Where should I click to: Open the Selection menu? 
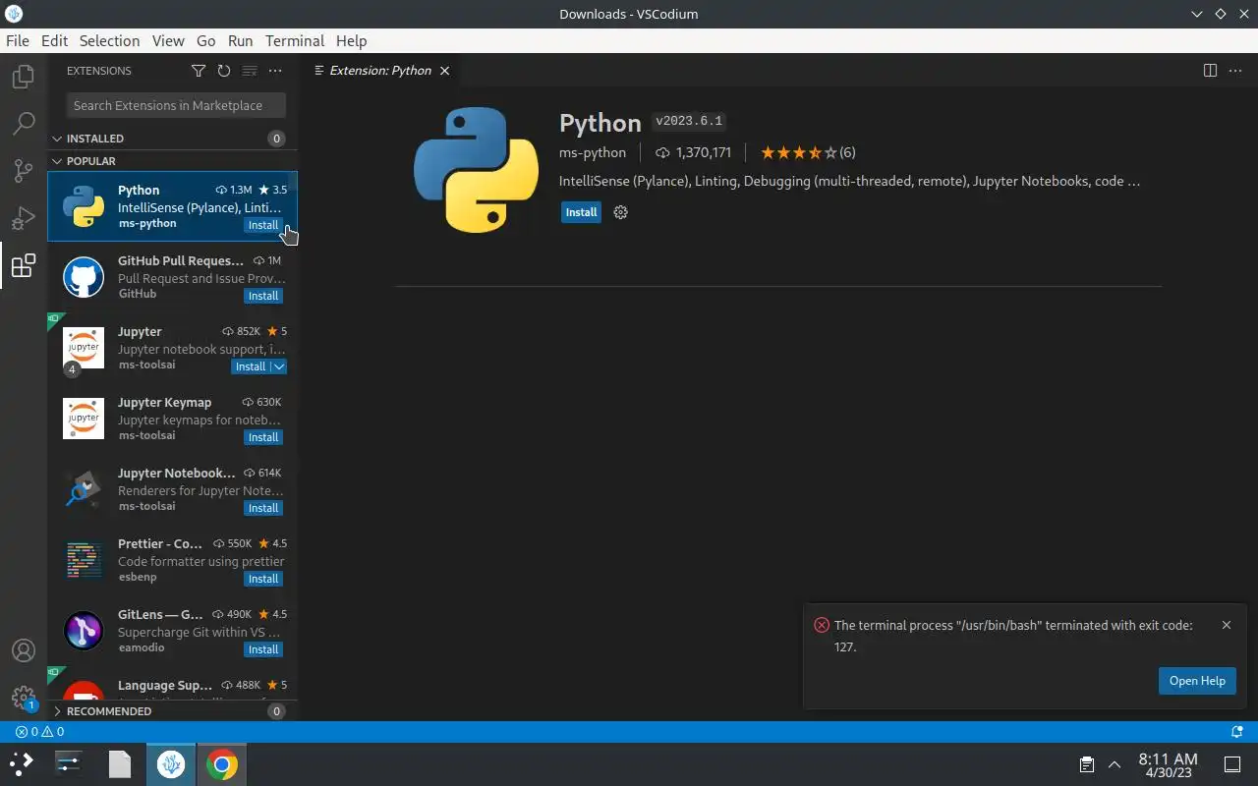[109, 40]
